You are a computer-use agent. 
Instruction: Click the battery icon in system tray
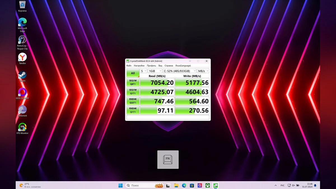(298, 185)
